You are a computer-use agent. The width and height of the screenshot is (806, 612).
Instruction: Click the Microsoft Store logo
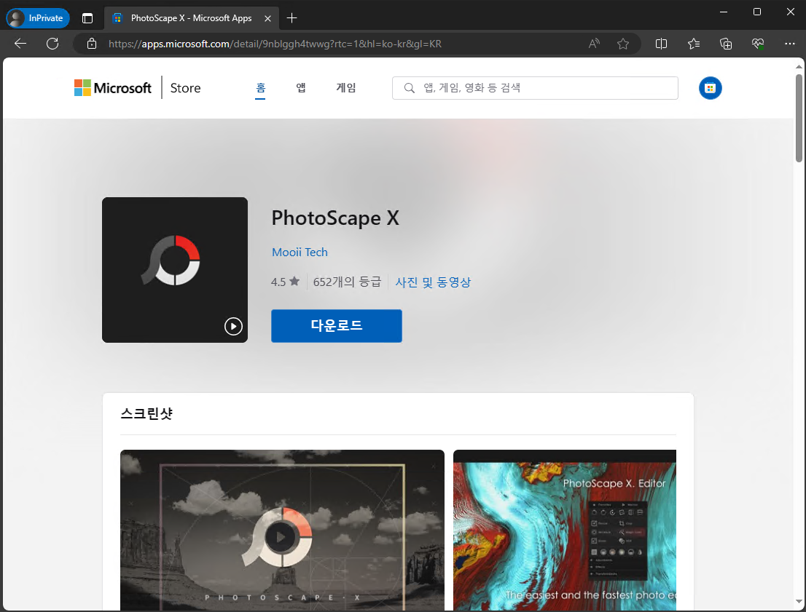point(113,87)
